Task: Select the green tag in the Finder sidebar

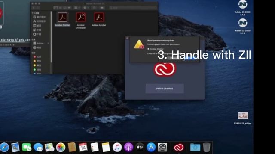Action: (x=37, y=70)
